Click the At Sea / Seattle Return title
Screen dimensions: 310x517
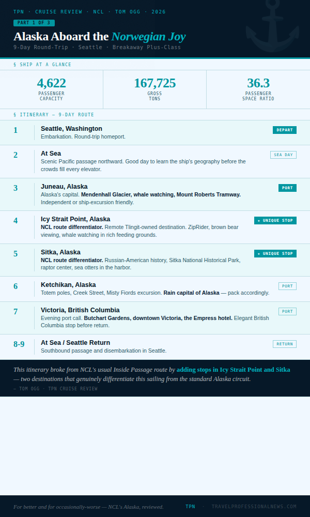75,343
